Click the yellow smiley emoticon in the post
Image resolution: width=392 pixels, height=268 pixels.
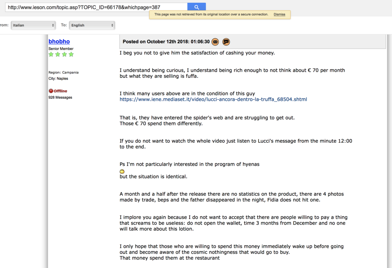tap(122, 171)
